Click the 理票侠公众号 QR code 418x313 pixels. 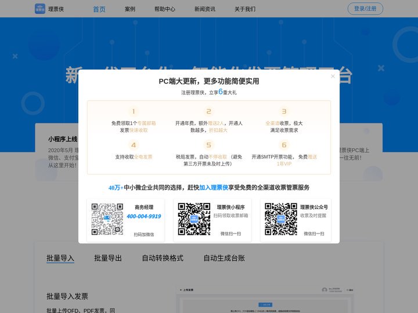click(x=281, y=219)
